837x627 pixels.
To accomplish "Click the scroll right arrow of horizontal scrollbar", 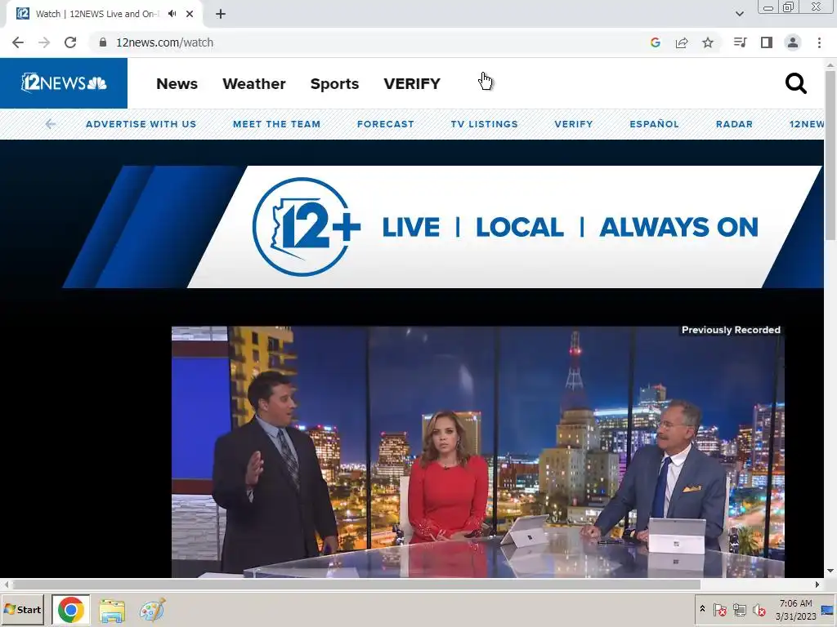I will (x=817, y=585).
